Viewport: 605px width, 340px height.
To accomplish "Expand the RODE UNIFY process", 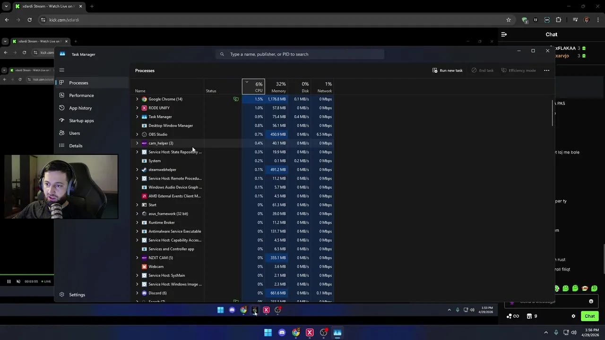I will [137, 108].
